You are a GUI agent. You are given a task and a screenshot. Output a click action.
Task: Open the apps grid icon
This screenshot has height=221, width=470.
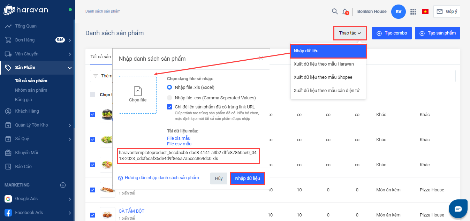coord(413,12)
